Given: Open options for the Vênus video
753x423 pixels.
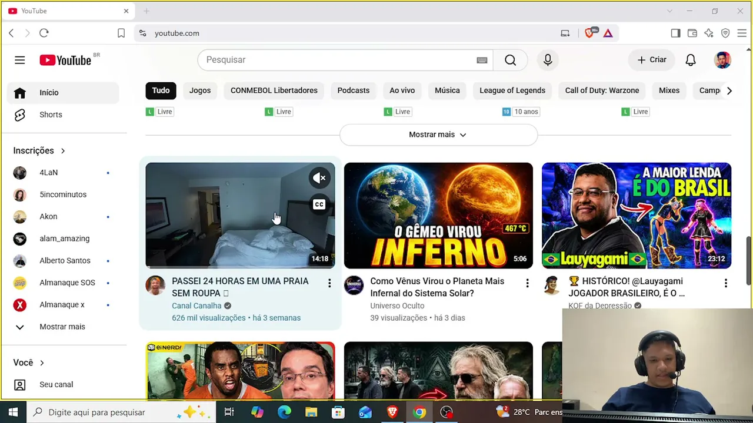Looking at the screenshot, I should 527,284.
